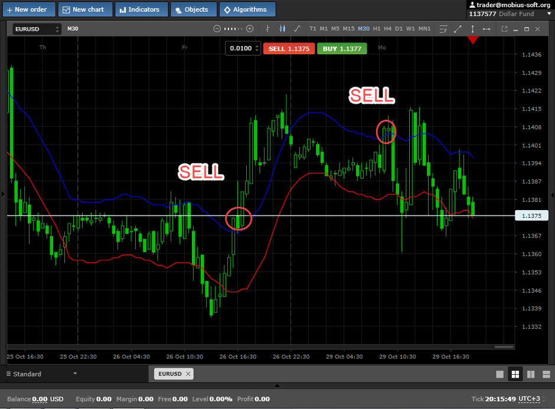Open the Objects menu

(x=194, y=9)
